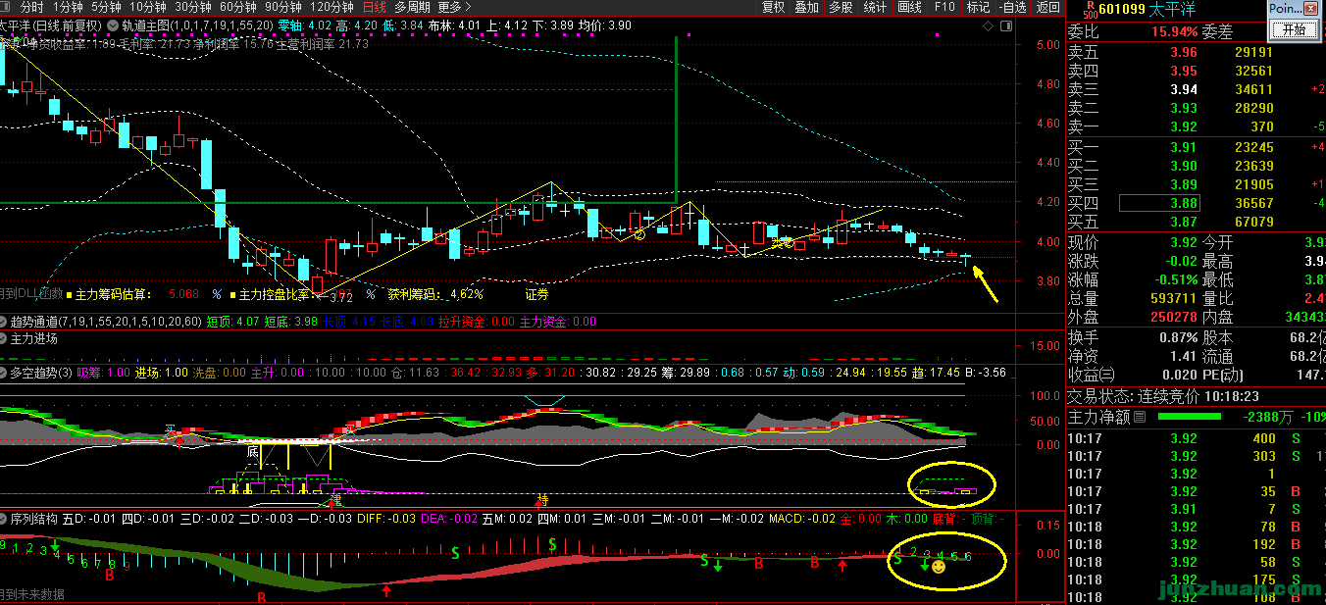Click the 10:18 trade row with volume 192
Image resolution: width=1326 pixels, height=605 pixels.
tap(1197, 544)
